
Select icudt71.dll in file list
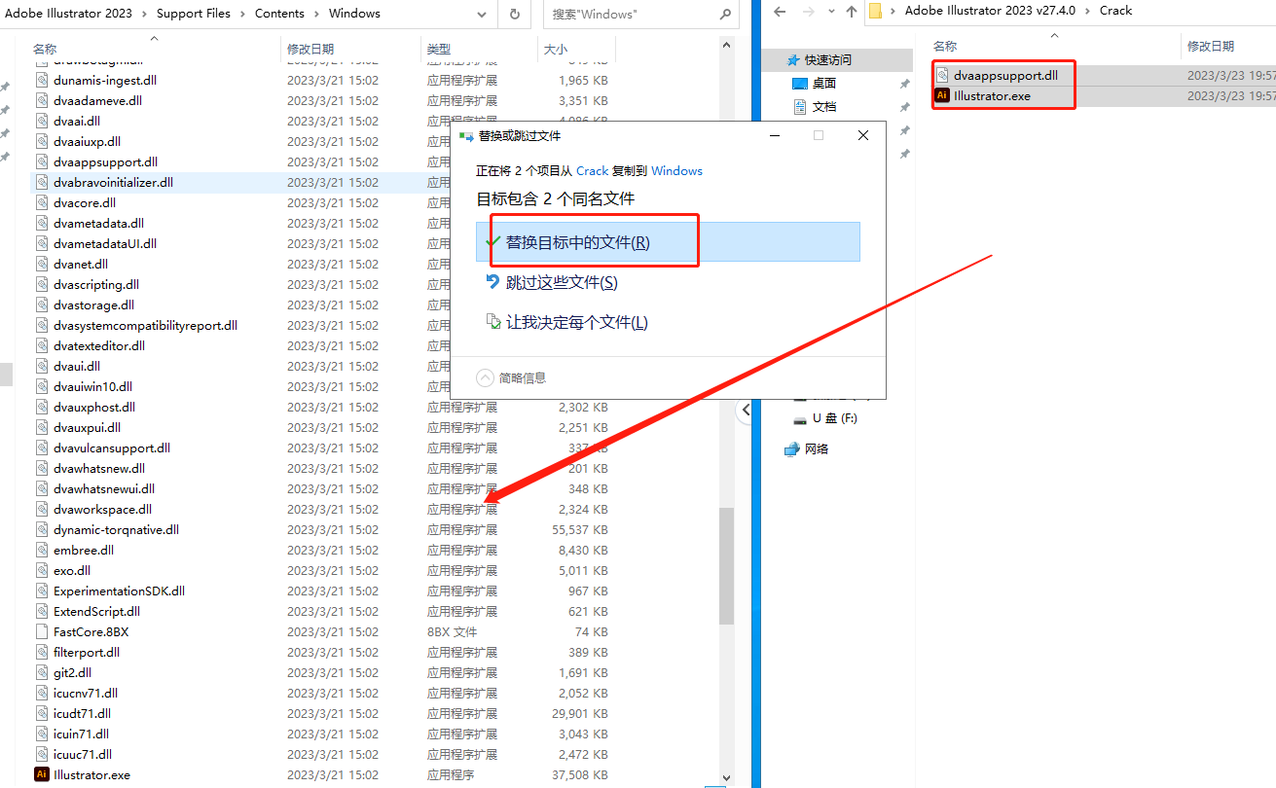[x=82, y=713]
